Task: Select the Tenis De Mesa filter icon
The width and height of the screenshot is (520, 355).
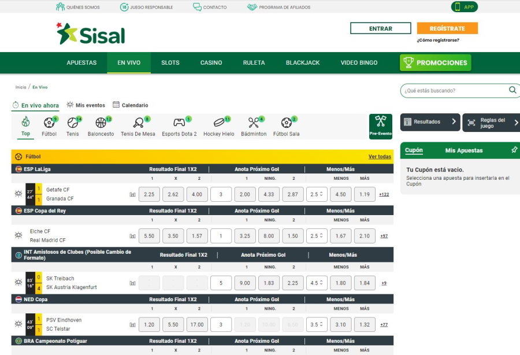Action: click(138, 123)
